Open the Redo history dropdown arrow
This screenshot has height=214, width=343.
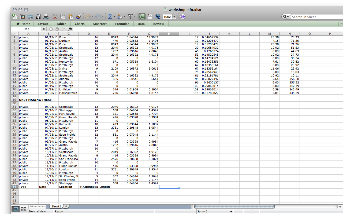(x=103, y=17)
